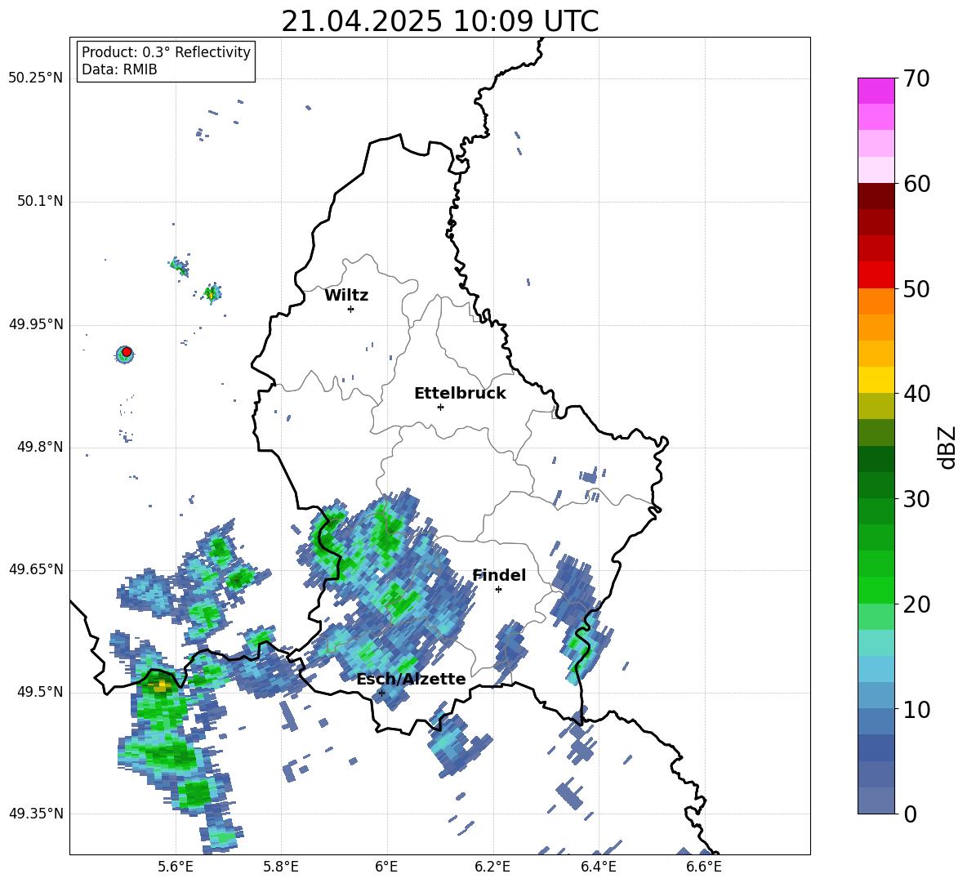Click the colorbar 40 tick label
The height and width of the screenshot is (883, 967).
pos(917,394)
